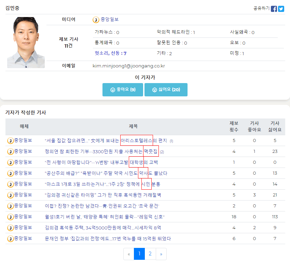Click the 중앙일보 icon in the 귀신같은 타이밍 row
The height and width of the screenshot is (269, 290).
click(x=10, y=195)
